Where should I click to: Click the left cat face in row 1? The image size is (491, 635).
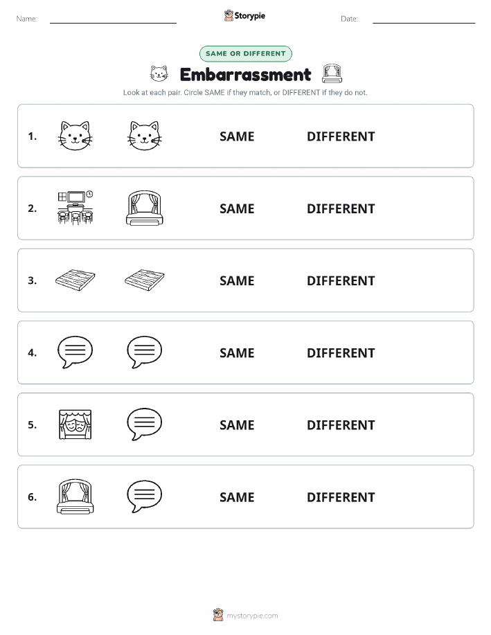pos(75,136)
